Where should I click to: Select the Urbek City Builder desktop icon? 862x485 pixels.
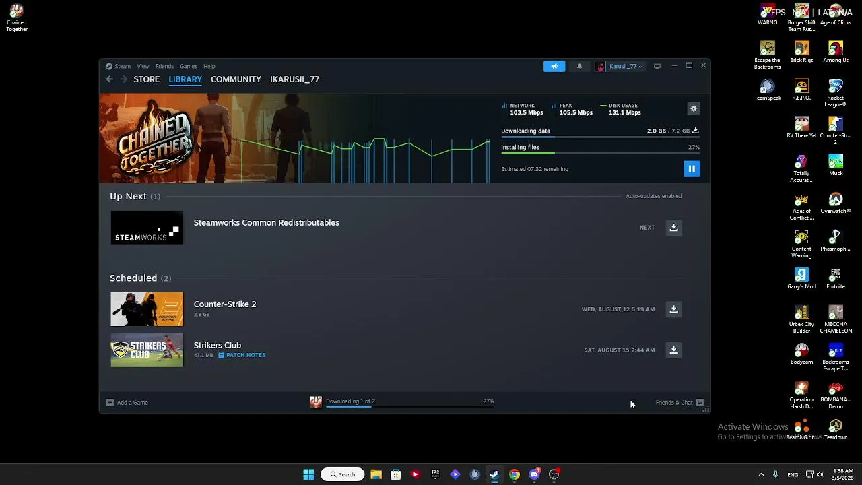pyautogui.click(x=801, y=319)
